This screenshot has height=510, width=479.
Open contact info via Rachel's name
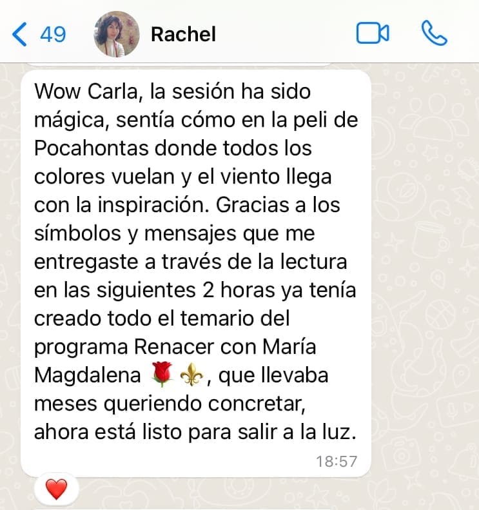[183, 34]
